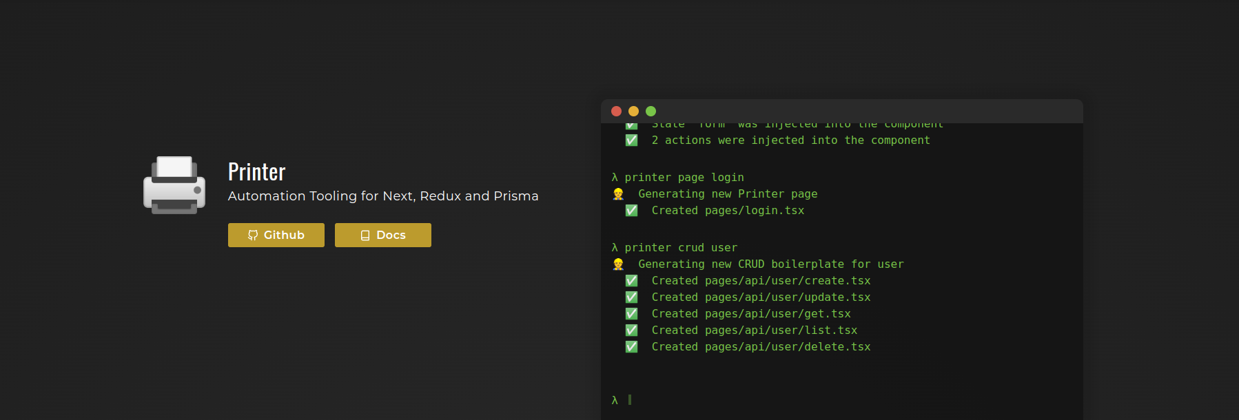Click the check mark beside user/create.tsx

pos(631,281)
